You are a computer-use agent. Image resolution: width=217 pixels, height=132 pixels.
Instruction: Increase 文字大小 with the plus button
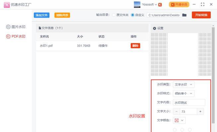click(200, 112)
